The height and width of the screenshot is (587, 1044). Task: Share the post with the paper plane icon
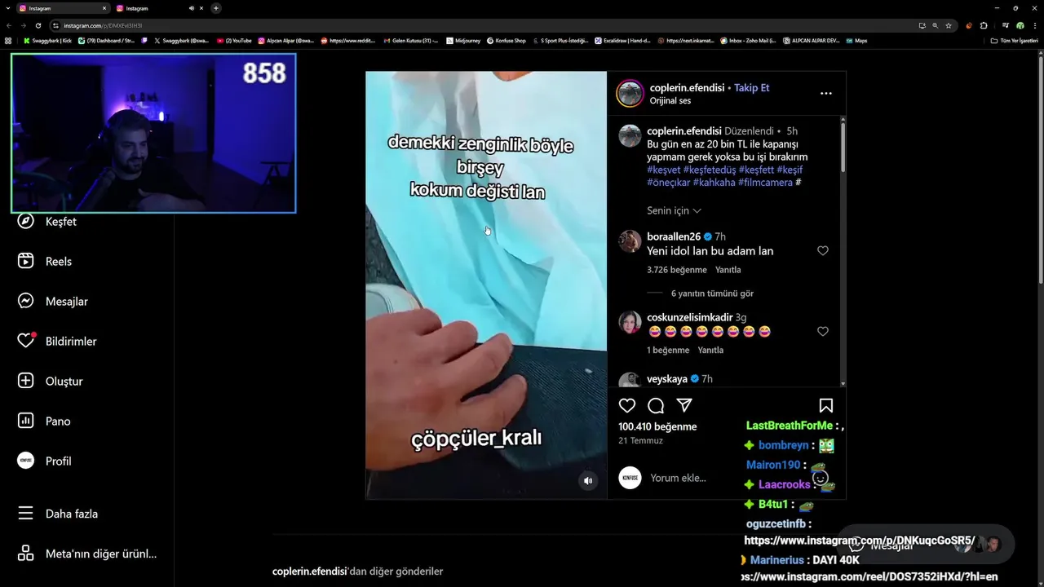pyautogui.click(x=684, y=405)
